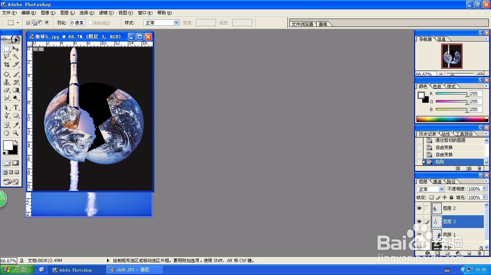Select the Type tool
Image resolution: width=491 pixels, height=275 pixels.
16,108
